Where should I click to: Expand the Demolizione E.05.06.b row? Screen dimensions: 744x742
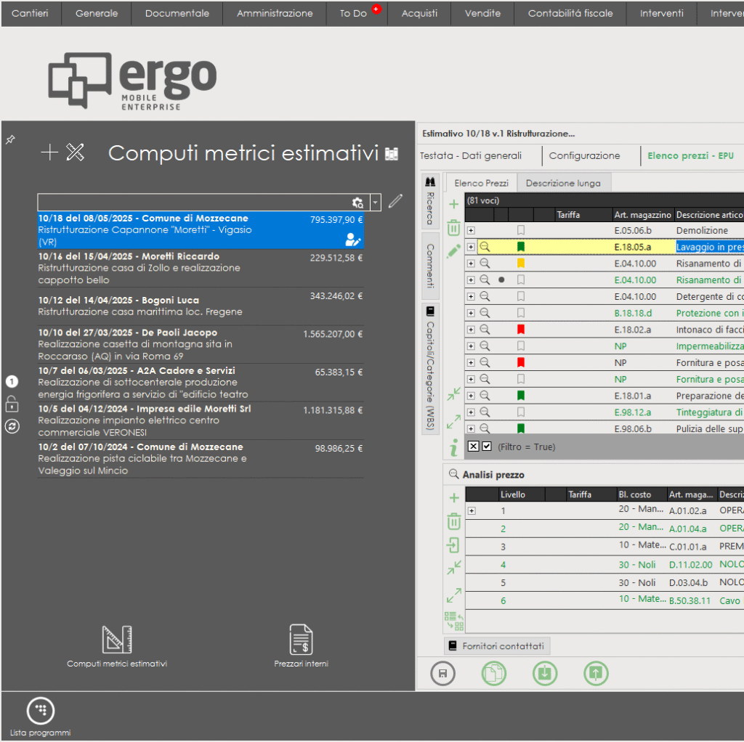(x=471, y=230)
